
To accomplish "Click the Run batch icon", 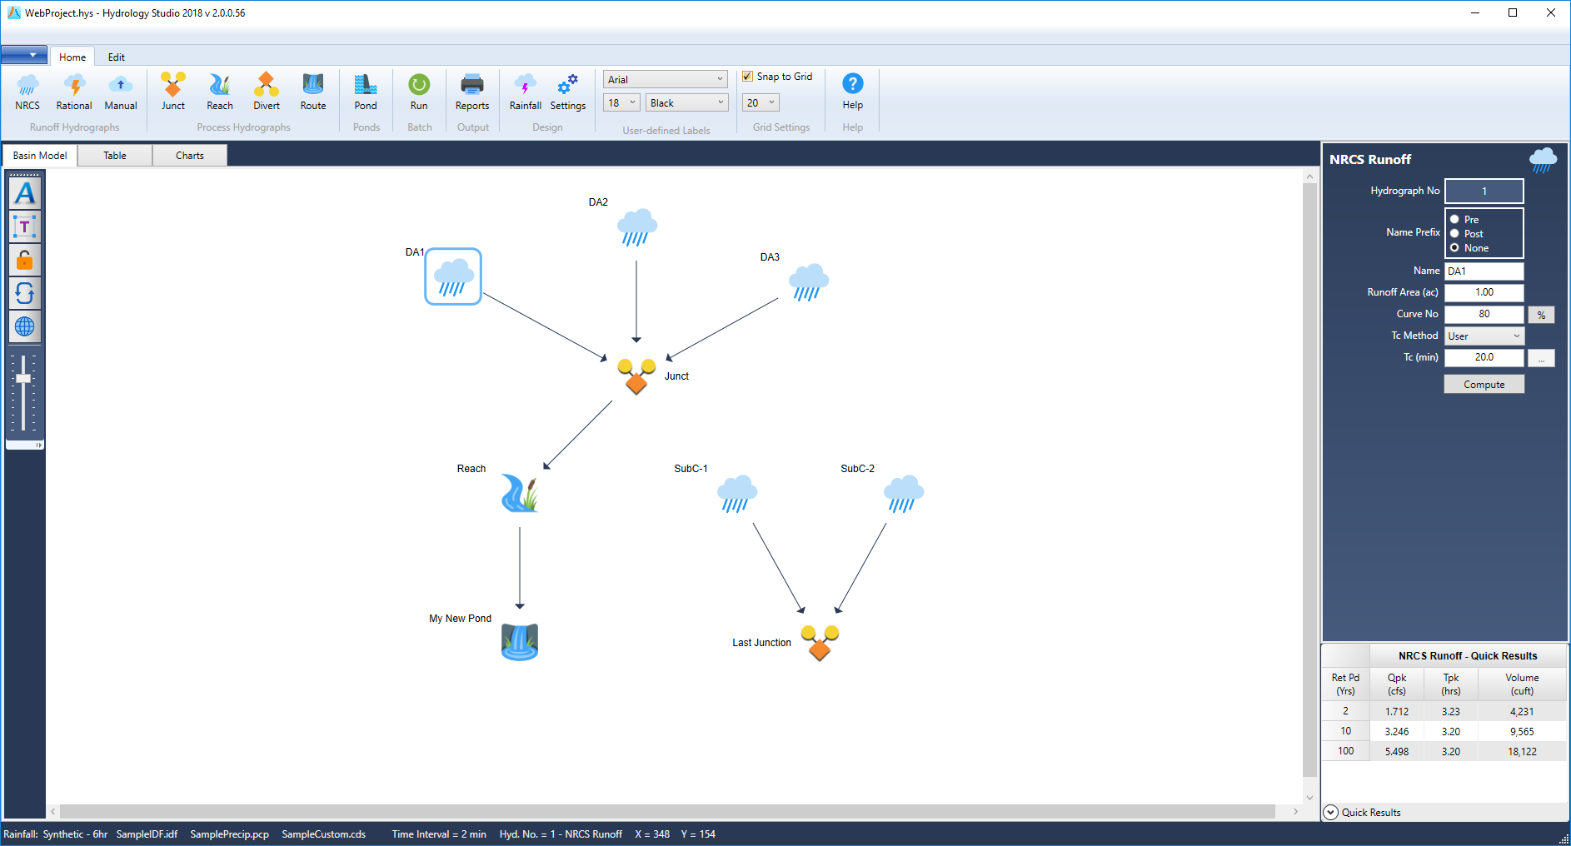I will [x=419, y=93].
